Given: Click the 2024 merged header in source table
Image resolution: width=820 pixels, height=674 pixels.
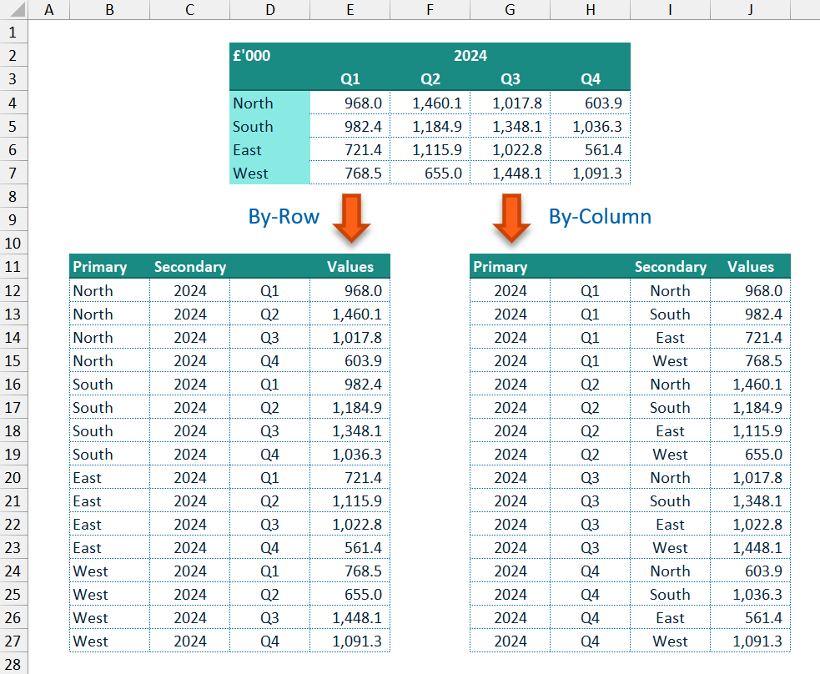Looking at the screenshot, I should [x=470, y=56].
